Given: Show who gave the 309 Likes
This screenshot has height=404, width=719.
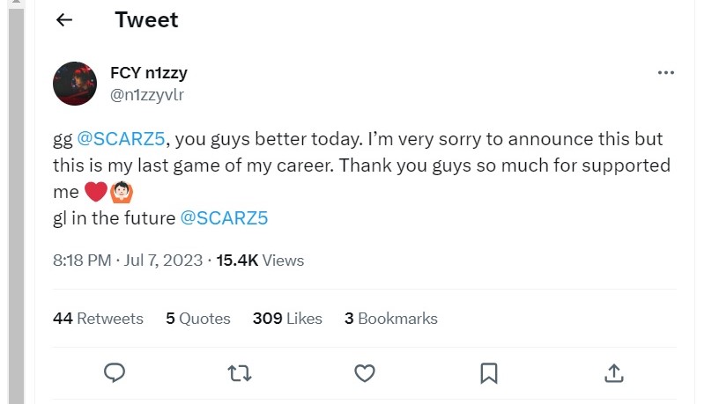Looking at the screenshot, I should (287, 319).
